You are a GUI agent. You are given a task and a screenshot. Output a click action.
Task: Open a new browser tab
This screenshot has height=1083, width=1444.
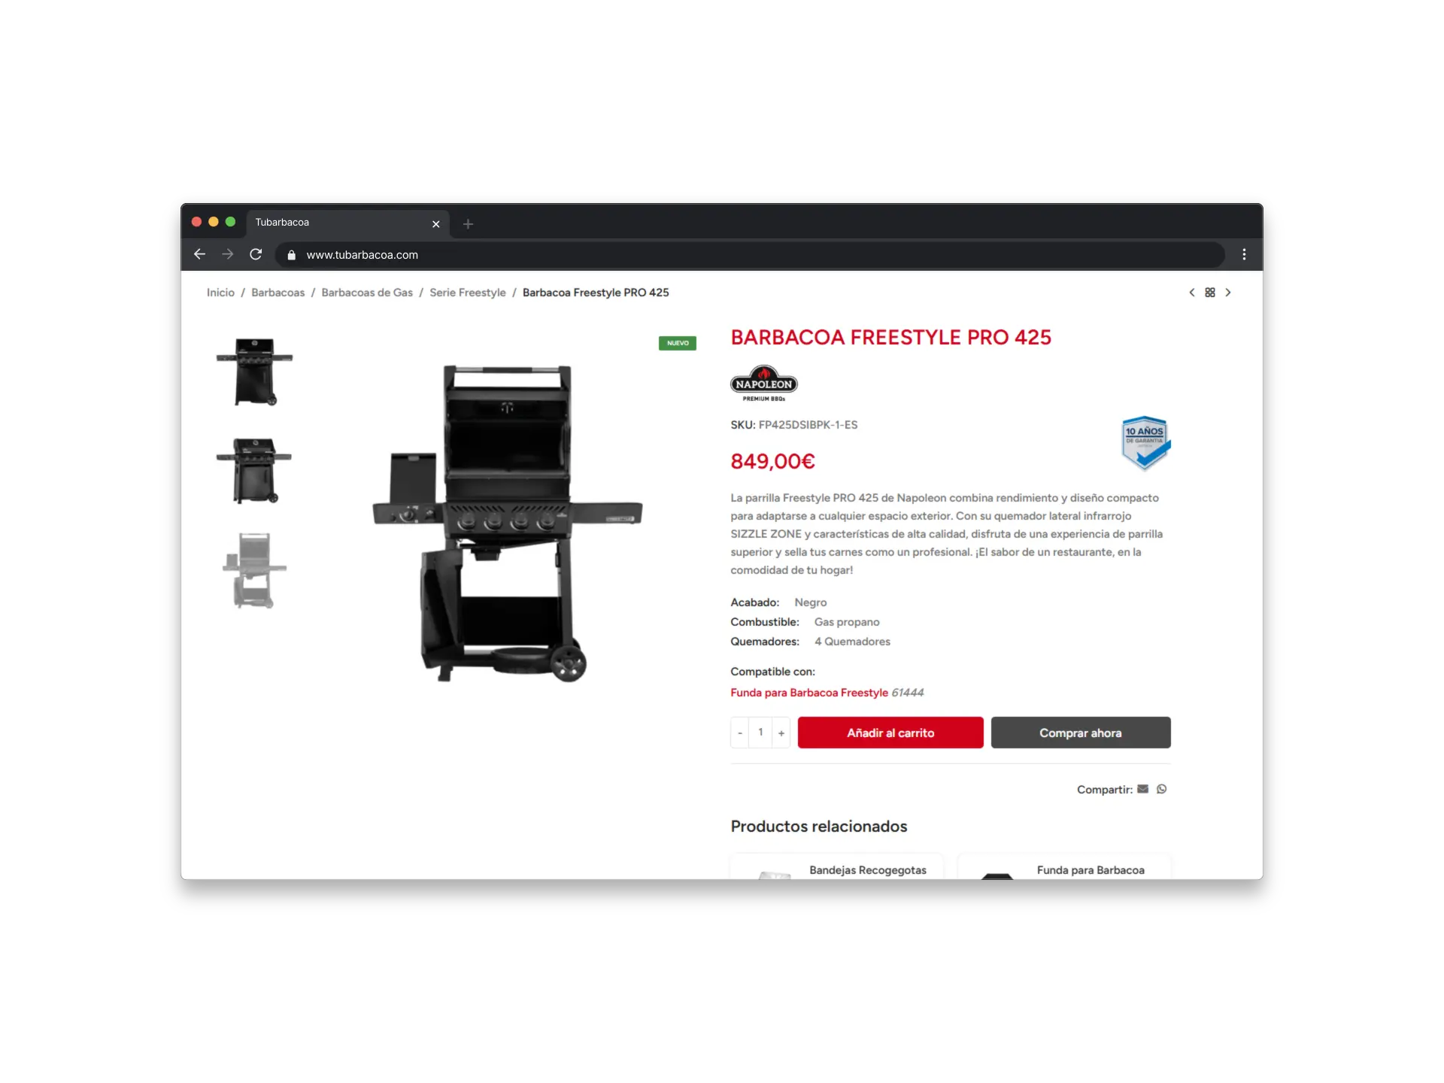[x=468, y=223]
